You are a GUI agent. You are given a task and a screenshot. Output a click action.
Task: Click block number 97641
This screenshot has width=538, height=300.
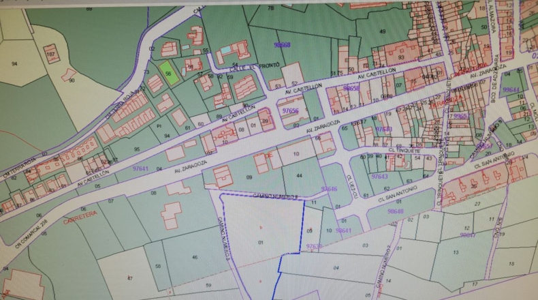[x=141, y=168]
